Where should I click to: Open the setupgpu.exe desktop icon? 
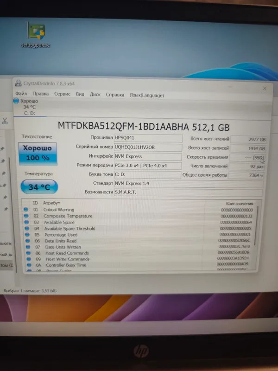(x=36, y=35)
